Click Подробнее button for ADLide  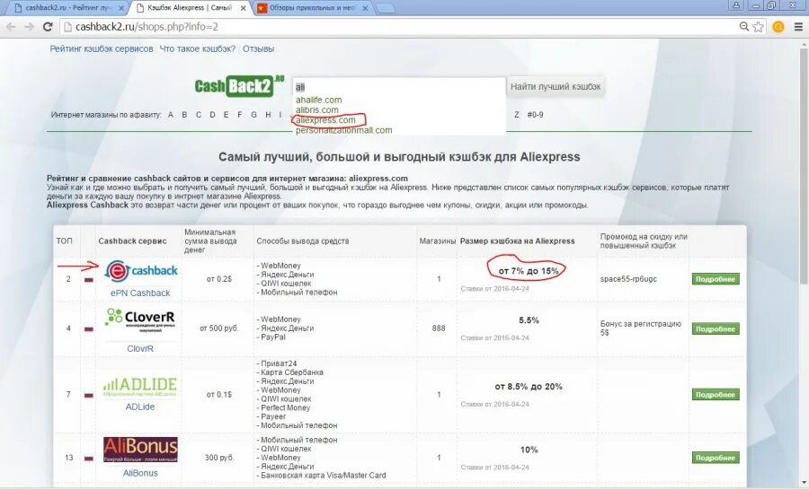(716, 395)
